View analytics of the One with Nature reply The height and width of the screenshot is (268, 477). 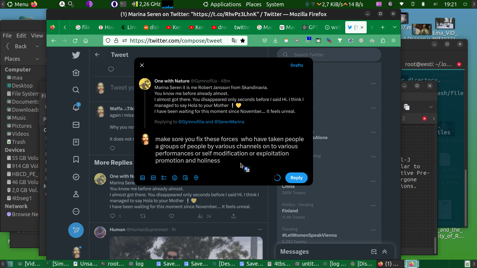click(204, 216)
